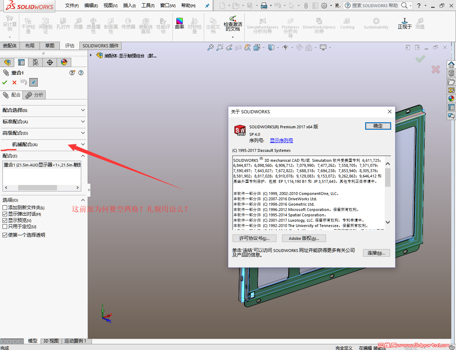Click the mates list horizontal scrollbar
The width and height of the screenshot is (456, 350).
(x=41, y=187)
